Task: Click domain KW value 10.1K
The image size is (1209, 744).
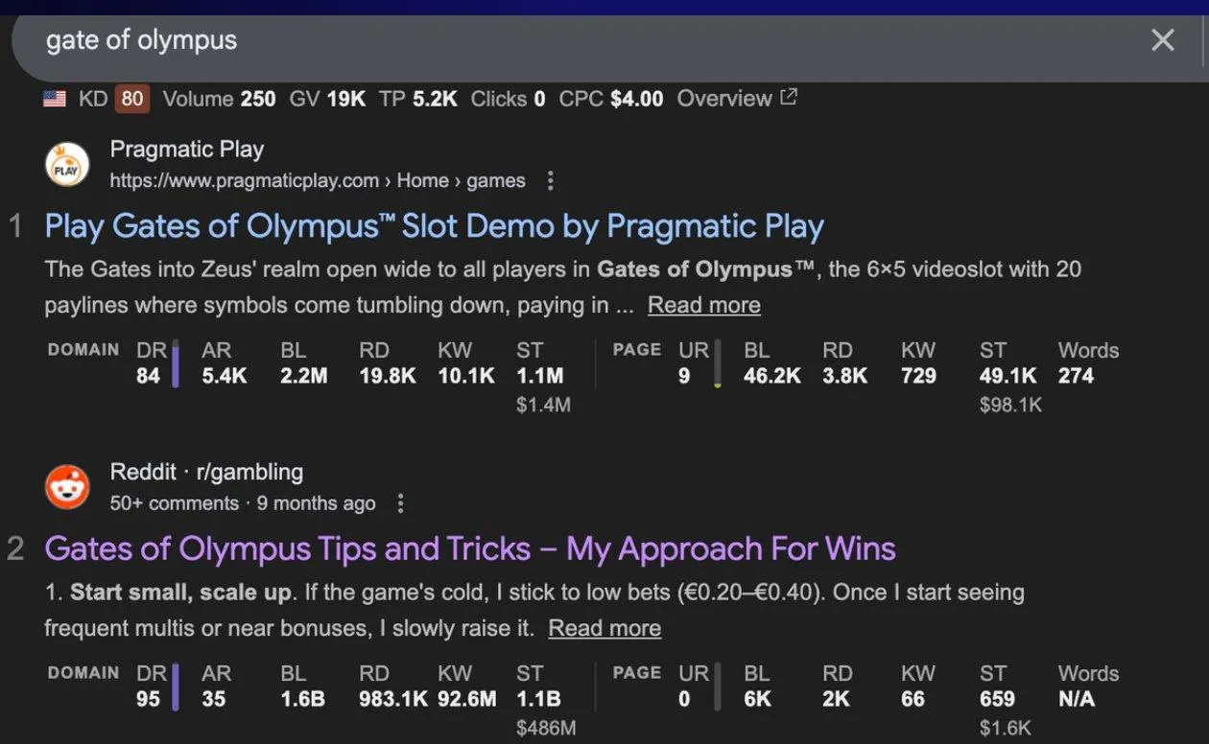Action: pyautogui.click(x=466, y=376)
